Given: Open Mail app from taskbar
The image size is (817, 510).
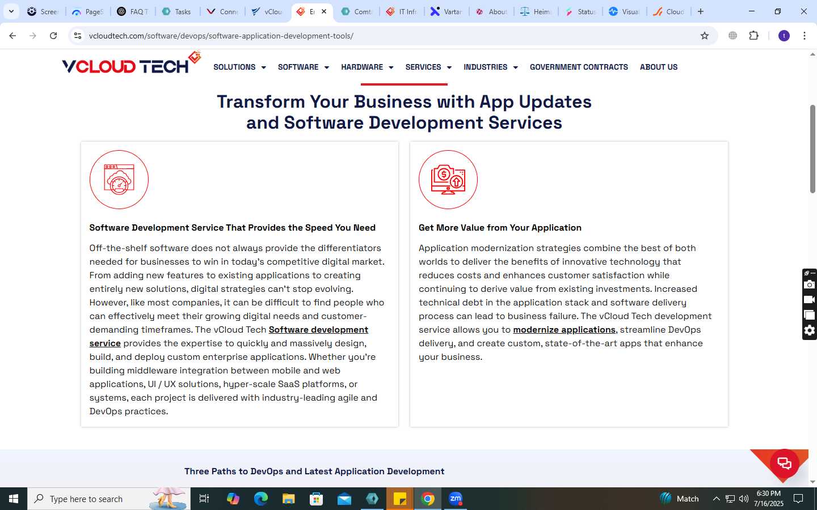Looking at the screenshot, I should click(344, 499).
